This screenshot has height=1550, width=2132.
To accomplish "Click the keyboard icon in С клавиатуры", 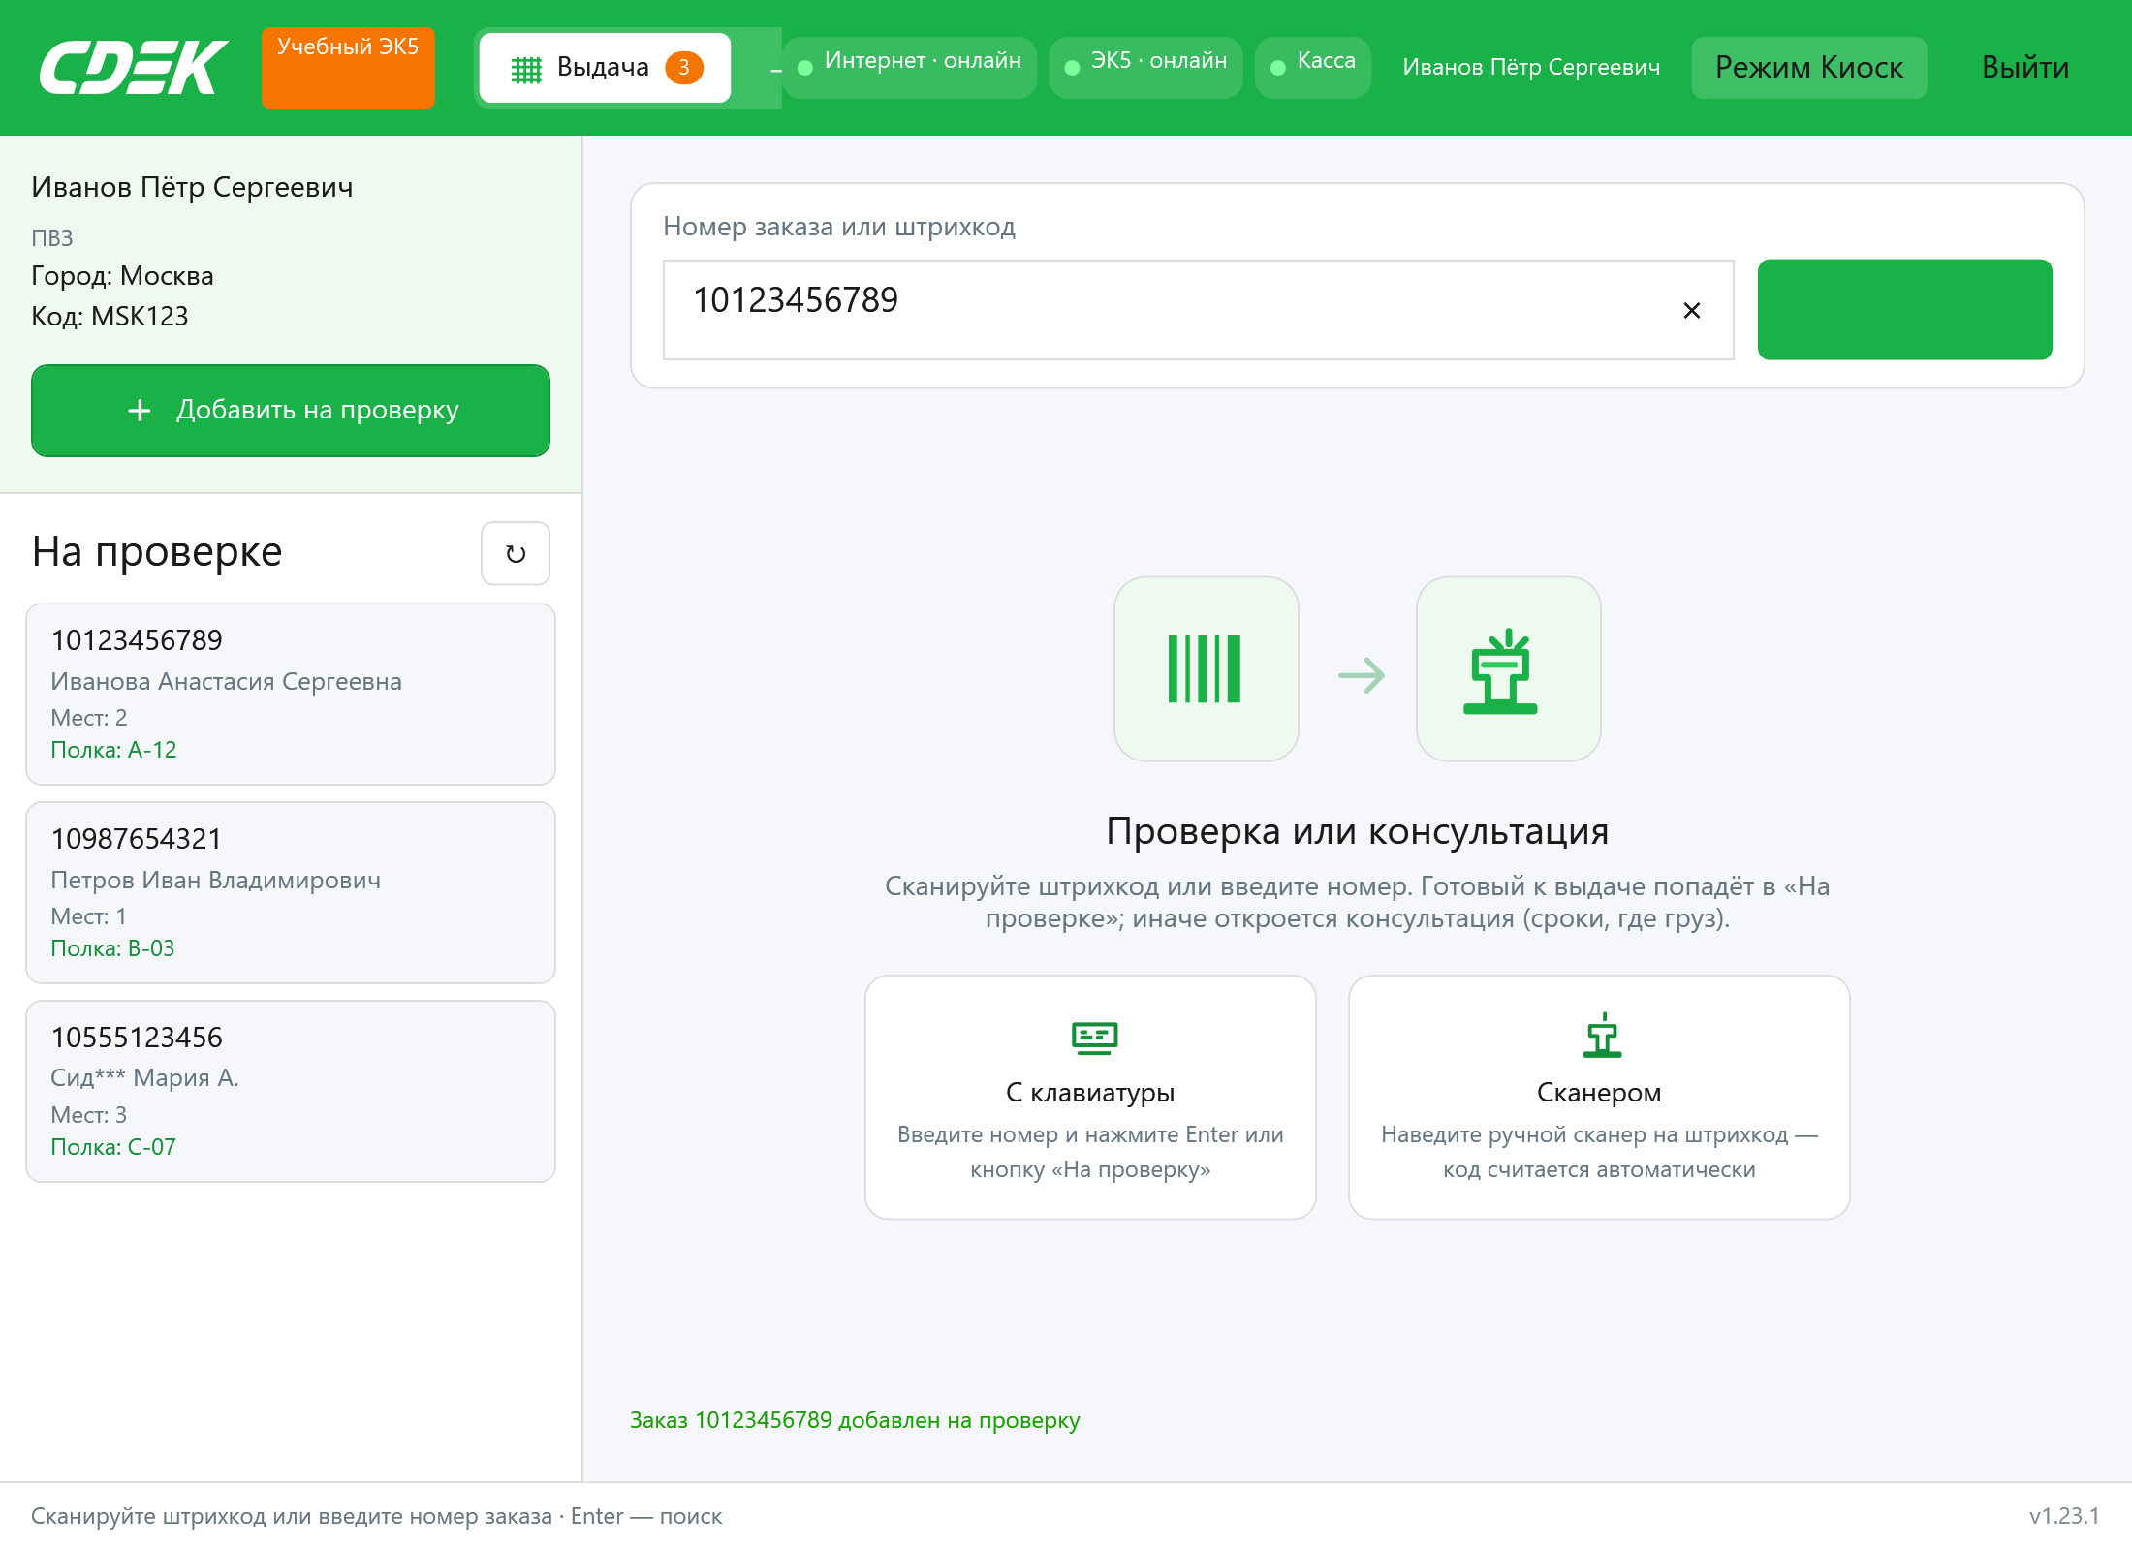I will (1094, 1038).
